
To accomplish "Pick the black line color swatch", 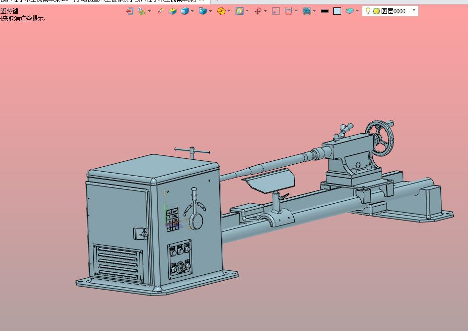I will pyautogui.click(x=325, y=11).
